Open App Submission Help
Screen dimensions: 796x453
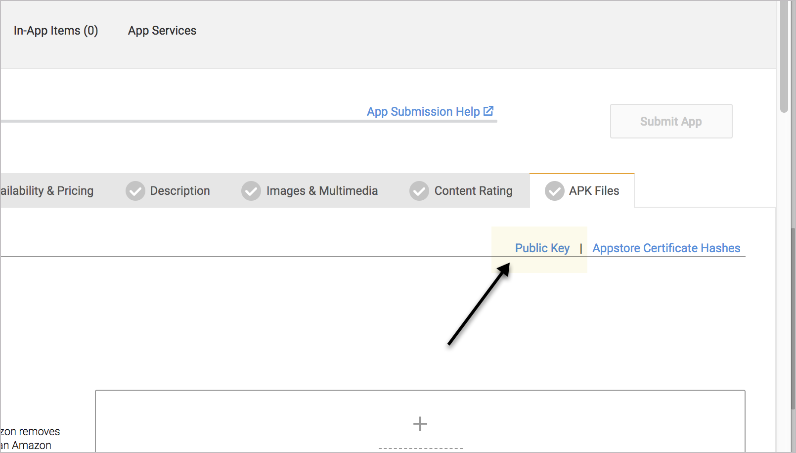coord(423,111)
